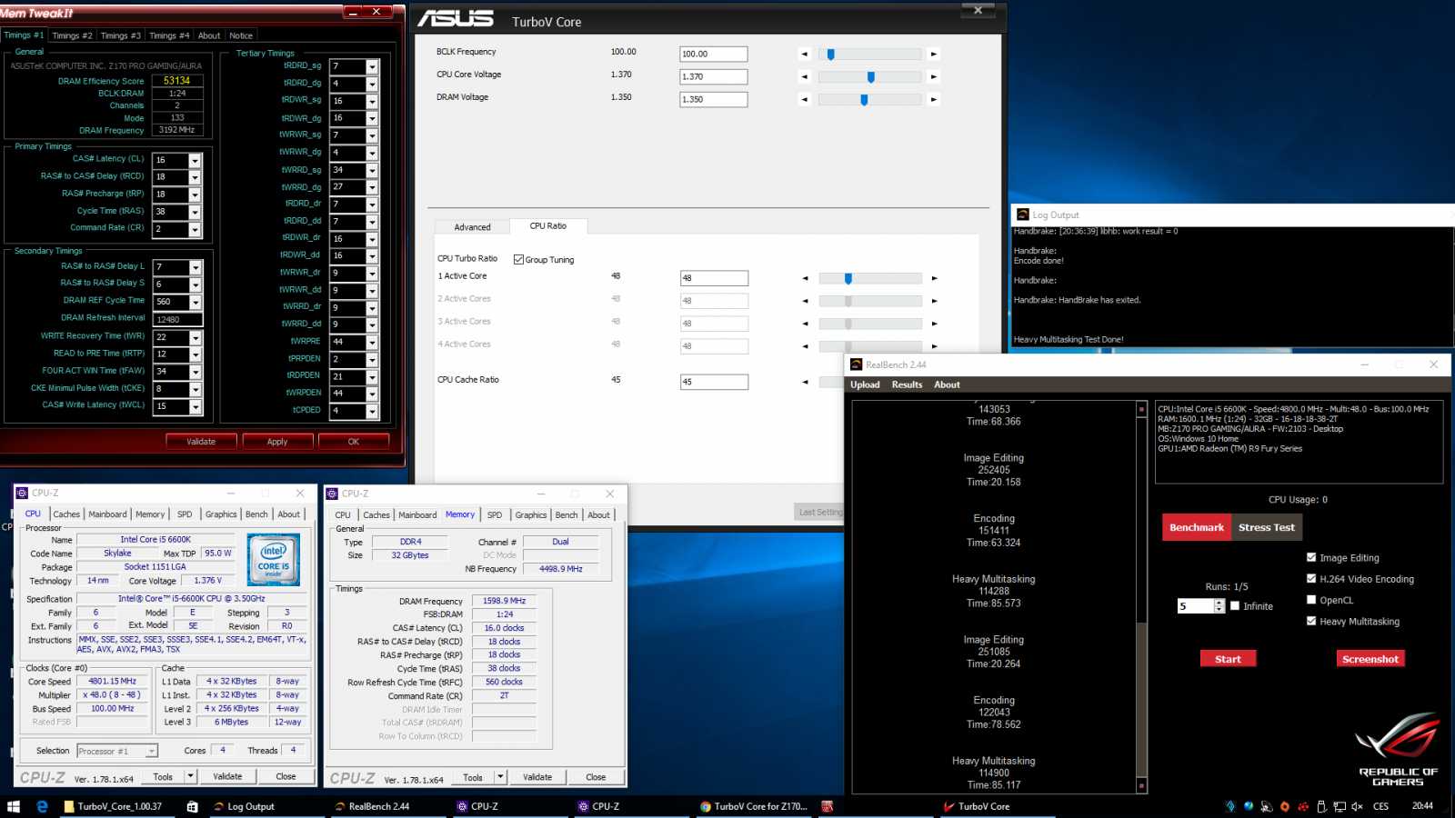Click Log Output window title icon
Image resolution: width=1455 pixels, height=818 pixels.
[x=1022, y=215]
